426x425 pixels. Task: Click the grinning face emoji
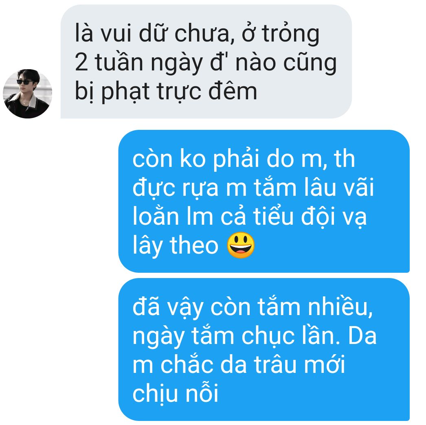240,245
